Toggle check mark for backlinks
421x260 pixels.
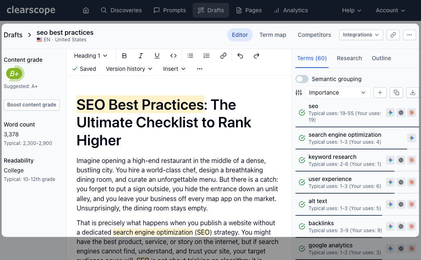[x=302, y=226]
